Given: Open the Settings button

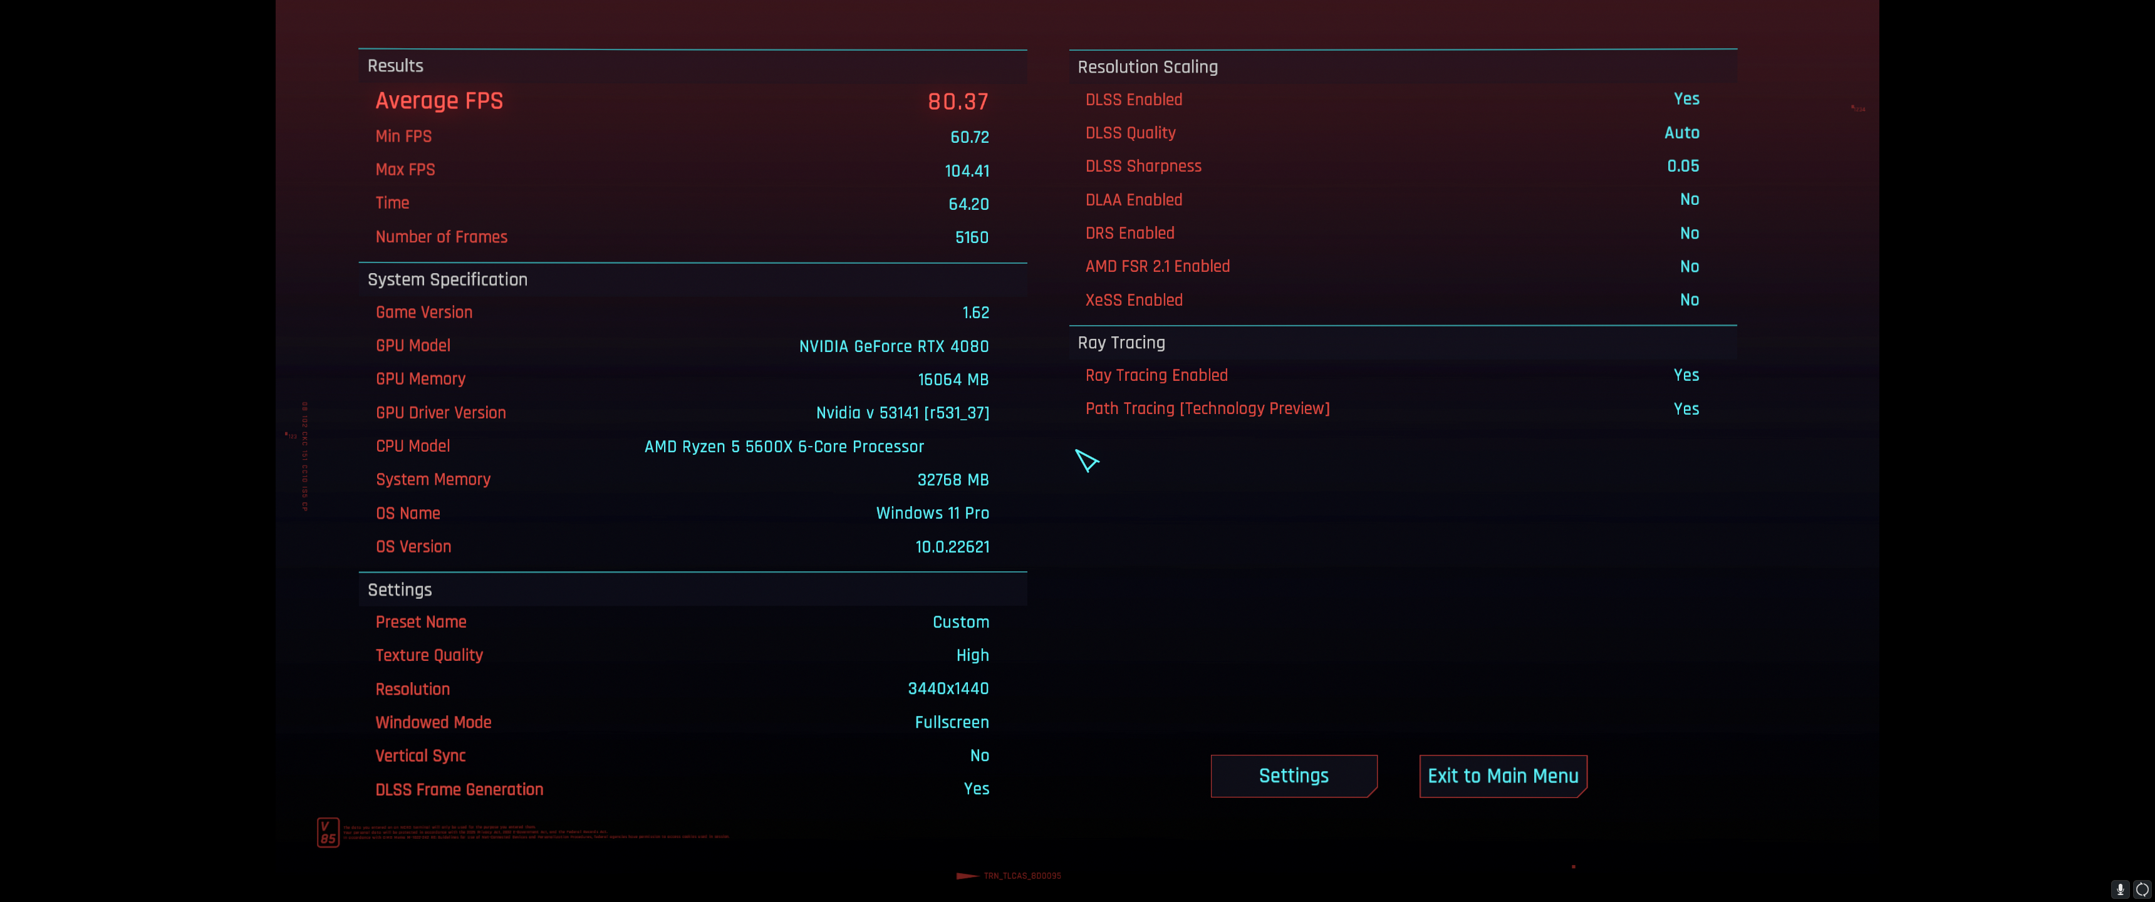Looking at the screenshot, I should (x=1292, y=775).
